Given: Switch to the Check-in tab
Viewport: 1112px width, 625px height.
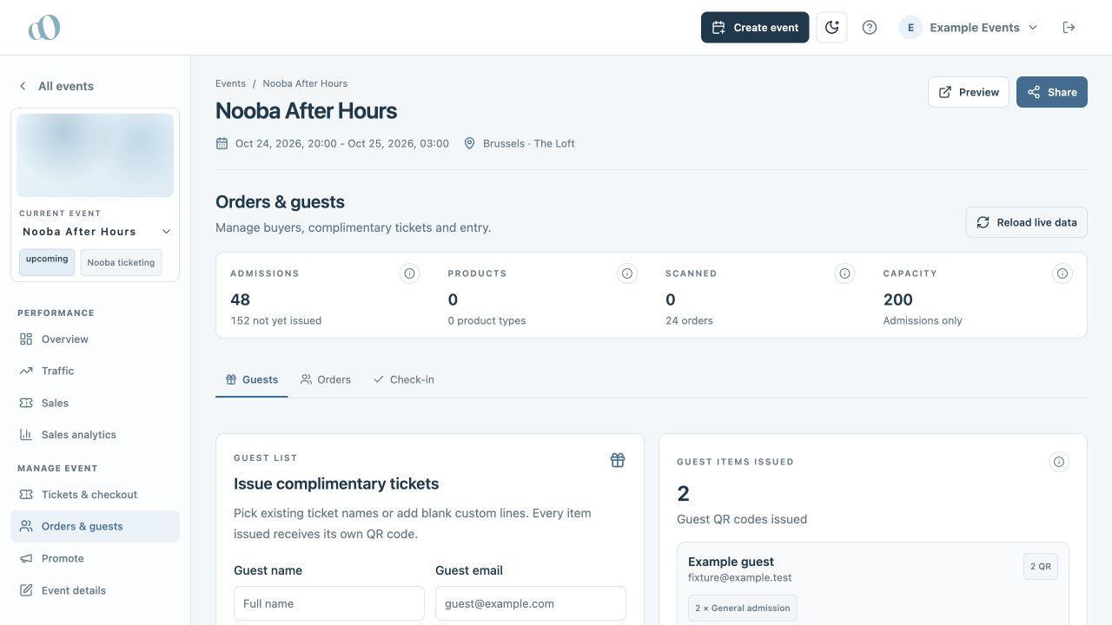Looking at the screenshot, I should click(404, 379).
